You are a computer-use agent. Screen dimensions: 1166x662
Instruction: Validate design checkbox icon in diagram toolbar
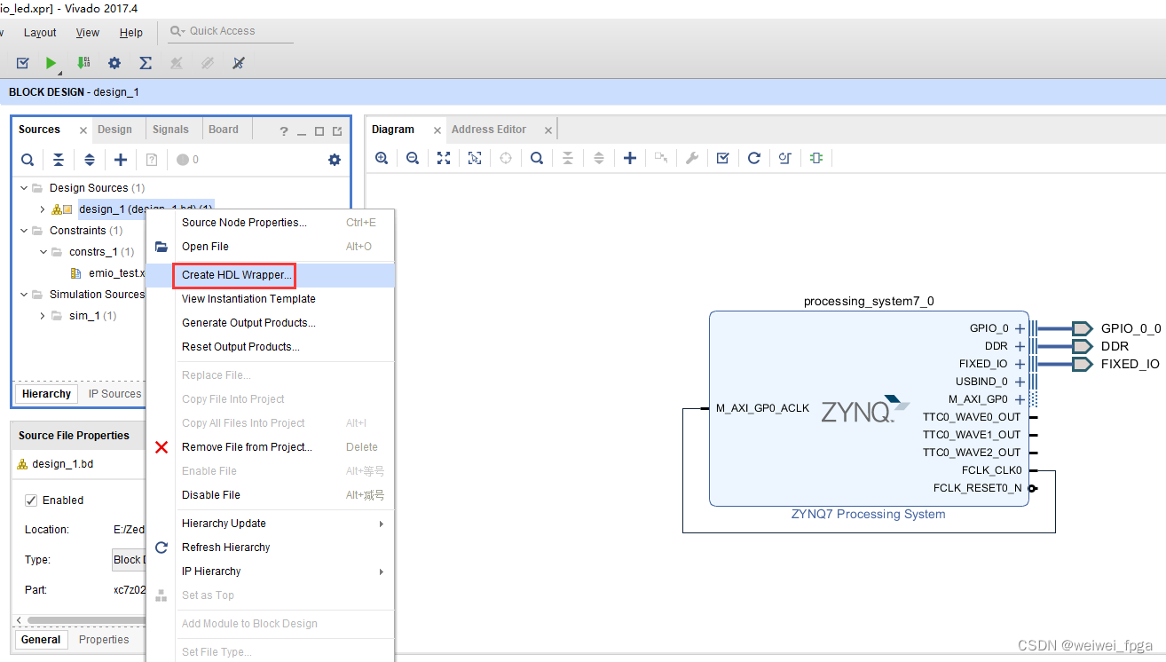click(723, 158)
